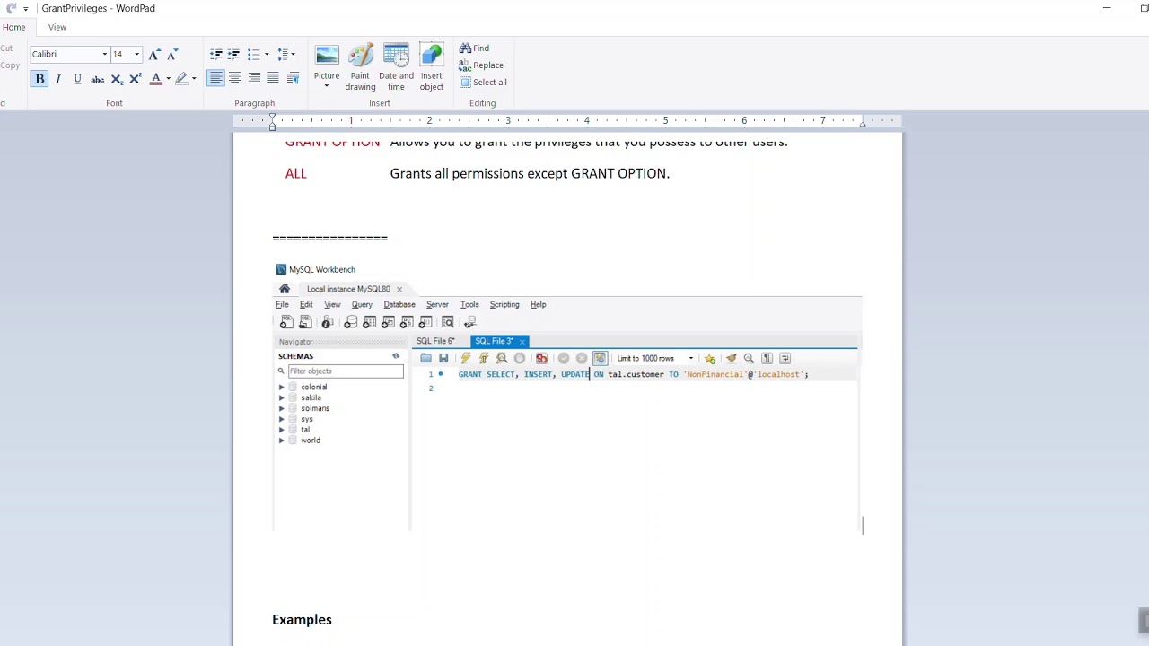Toggle Bold formatting in WordPad ribbon
Image resolution: width=1149 pixels, height=646 pixels.
coord(39,79)
